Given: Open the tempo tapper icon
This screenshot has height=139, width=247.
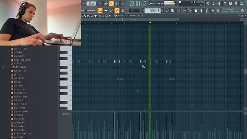Looking at the screenshot, I should [207, 10].
